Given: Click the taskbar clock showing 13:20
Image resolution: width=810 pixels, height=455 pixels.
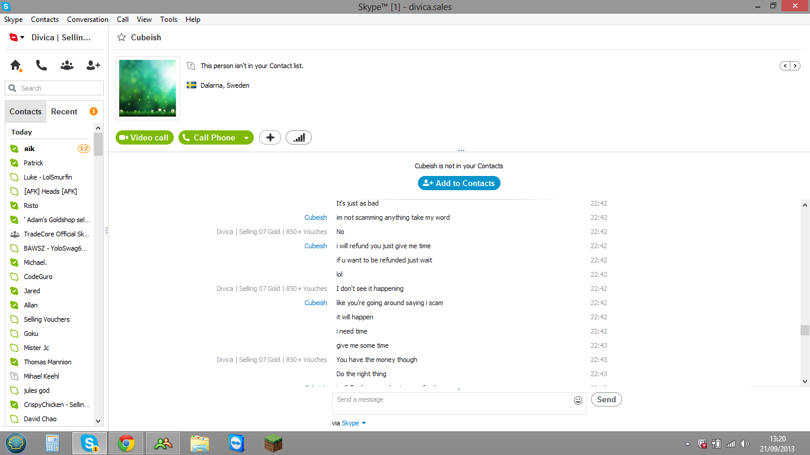Looking at the screenshot, I should click(x=778, y=439).
